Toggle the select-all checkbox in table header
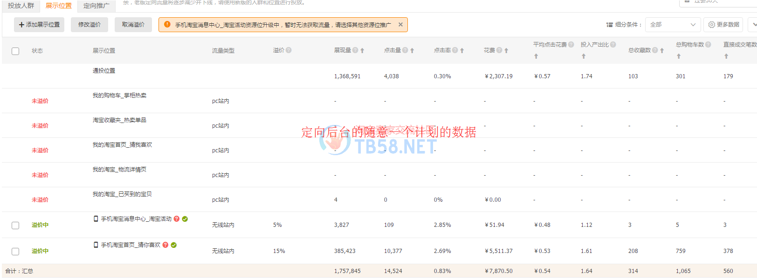This screenshot has height=280, width=757. tap(15, 51)
